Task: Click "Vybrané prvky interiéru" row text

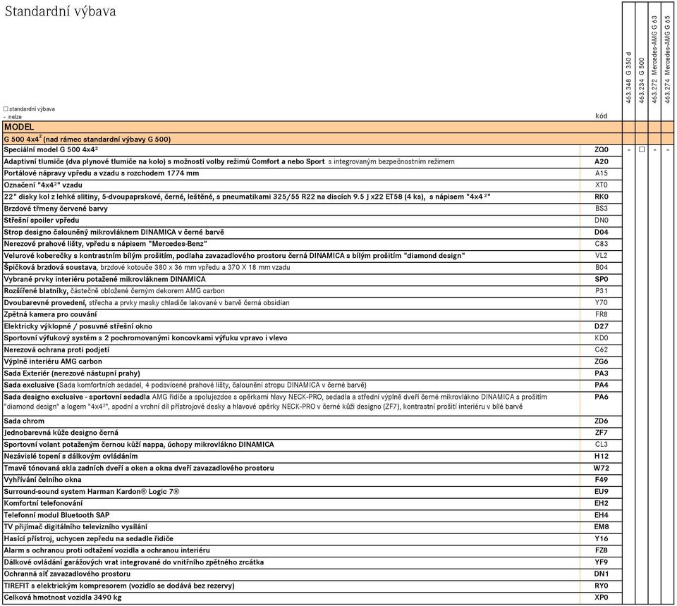Action: [x=104, y=279]
